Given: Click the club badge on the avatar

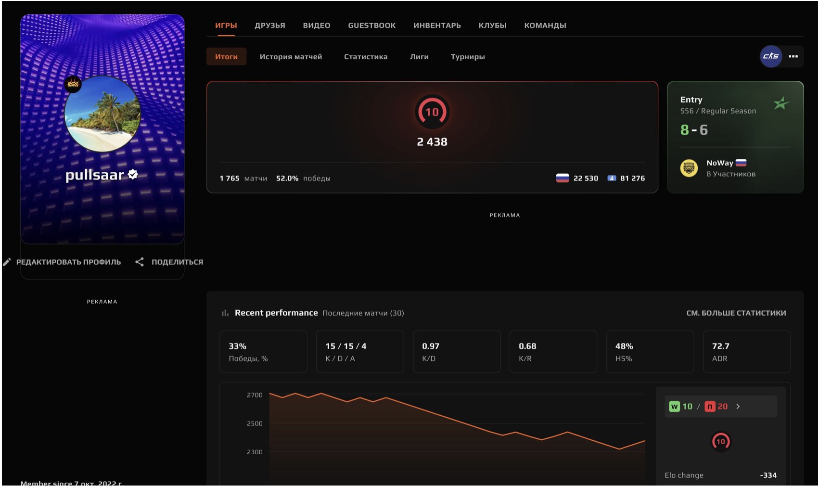Looking at the screenshot, I should pyautogui.click(x=73, y=84).
